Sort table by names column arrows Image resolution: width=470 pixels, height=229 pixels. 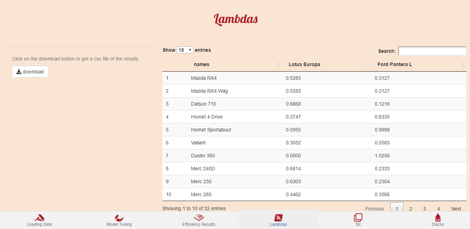(279, 65)
